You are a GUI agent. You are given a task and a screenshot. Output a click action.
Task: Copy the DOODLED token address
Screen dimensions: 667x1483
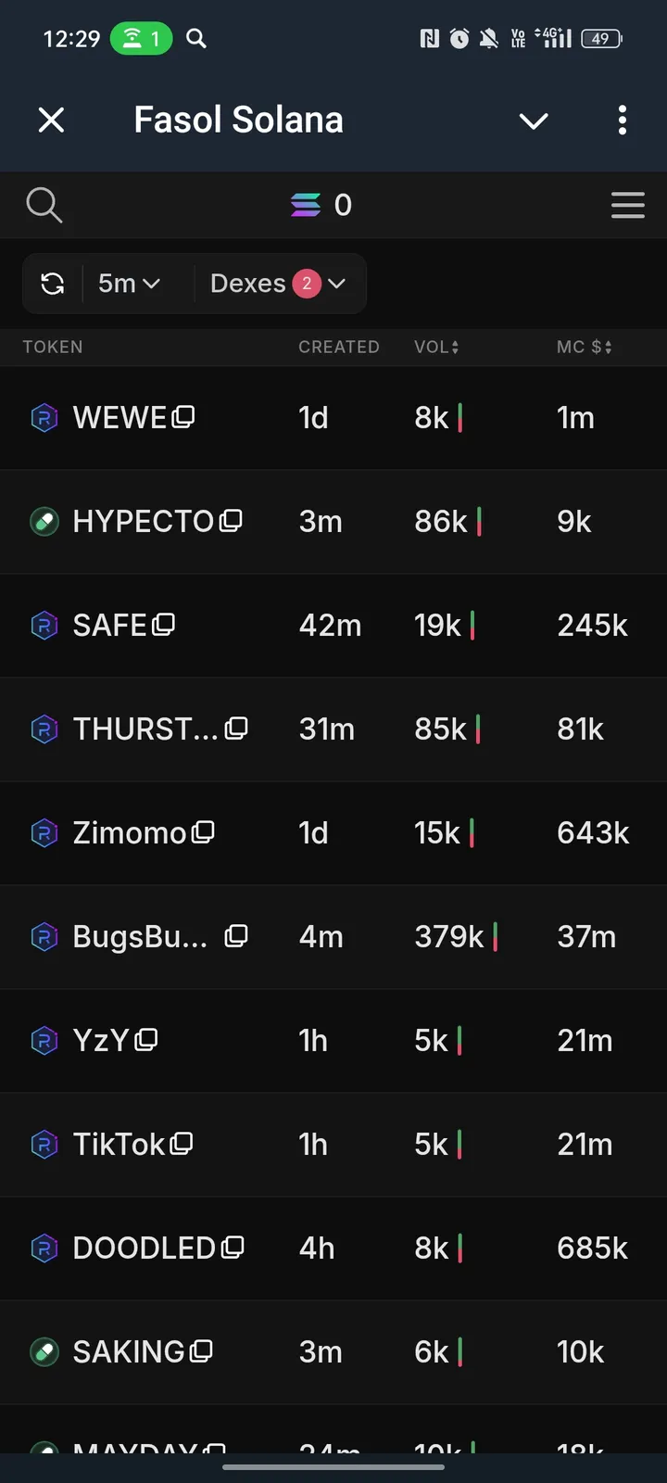[x=233, y=1248]
